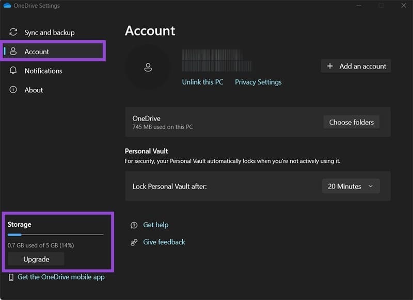
Task: Open the About section
Action: click(34, 90)
